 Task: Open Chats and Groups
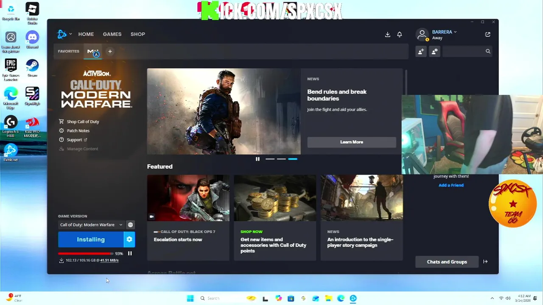pos(447,262)
